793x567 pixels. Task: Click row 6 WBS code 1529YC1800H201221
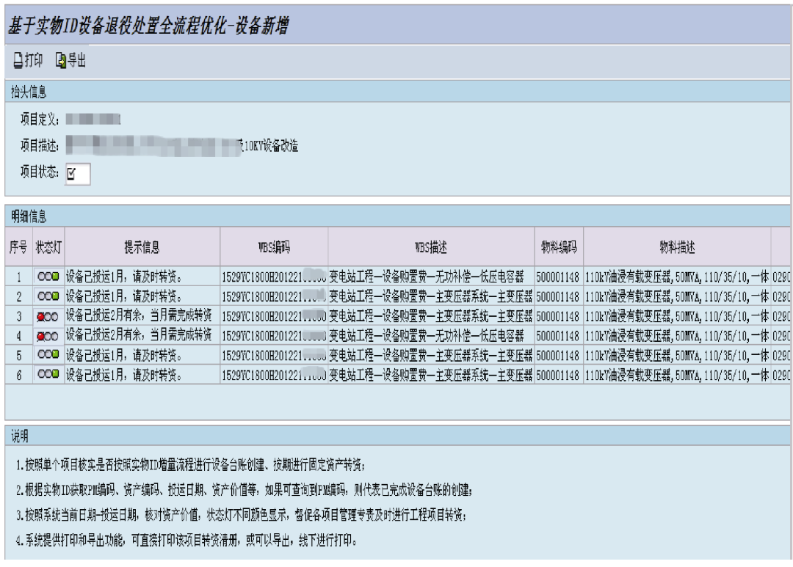tap(274, 376)
